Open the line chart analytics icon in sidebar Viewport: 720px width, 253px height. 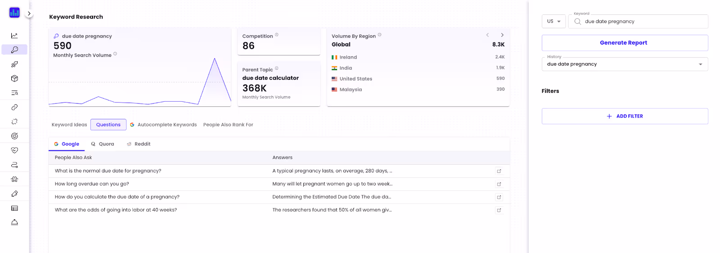[x=14, y=36]
